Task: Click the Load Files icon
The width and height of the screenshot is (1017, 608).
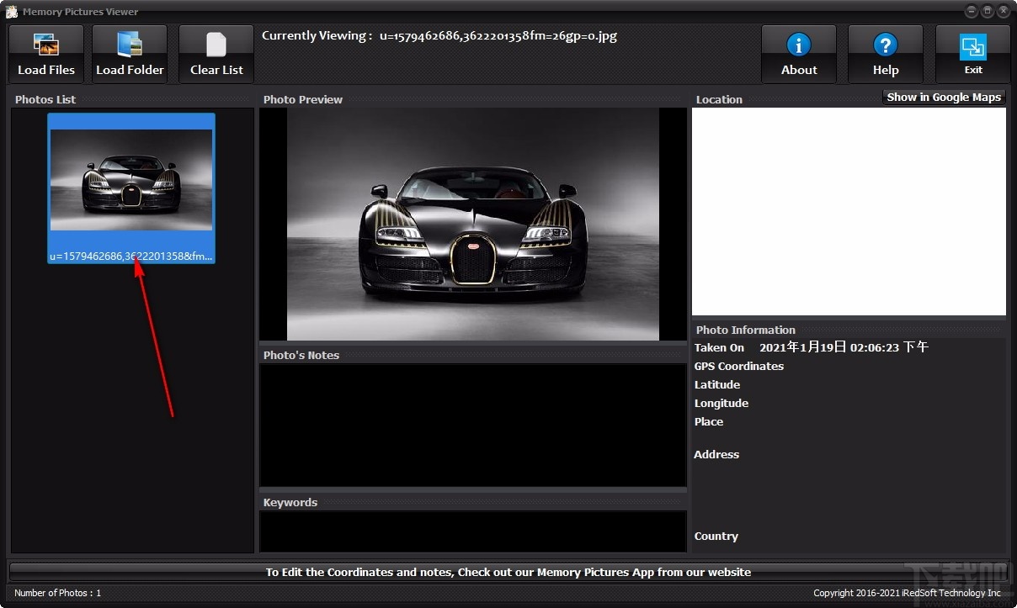Action: click(x=45, y=45)
